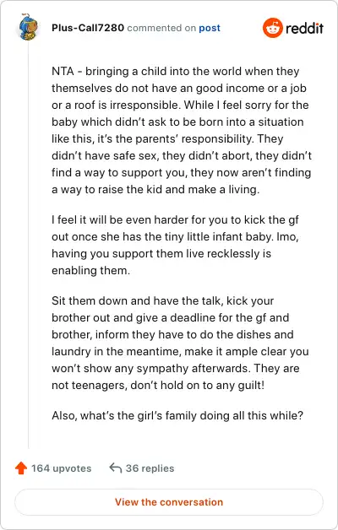
Task: Click the line 'a way to raise the kid'
Action: click(155, 189)
